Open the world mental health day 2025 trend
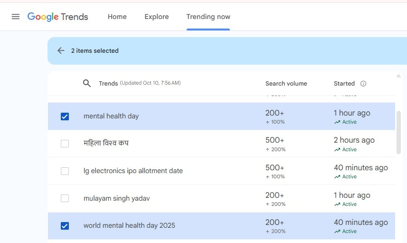The image size is (407, 243). coord(129,226)
